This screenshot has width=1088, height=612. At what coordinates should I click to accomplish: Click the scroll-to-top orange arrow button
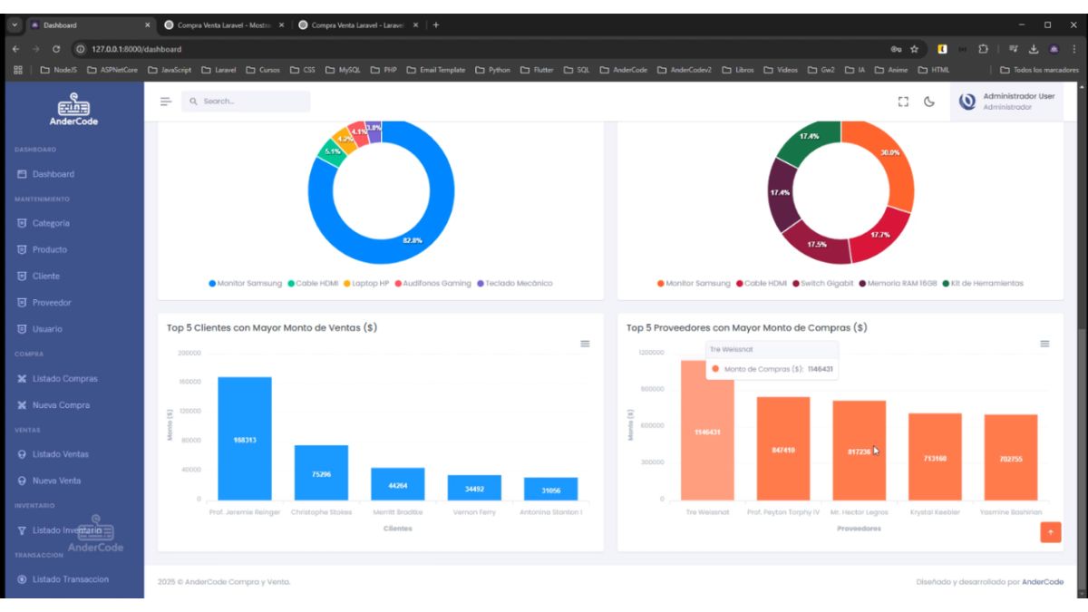[x=1051, y=533]
